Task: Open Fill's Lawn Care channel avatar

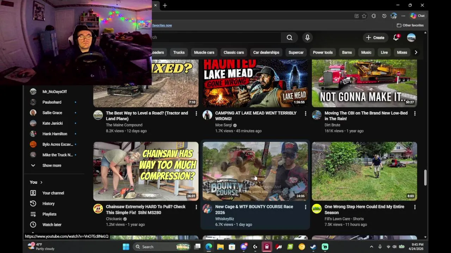Action: (x=316, y=208)
